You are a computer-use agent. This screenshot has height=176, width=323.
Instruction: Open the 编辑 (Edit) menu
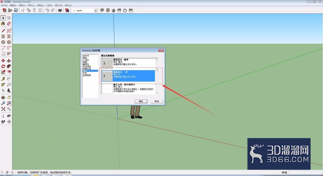tap(13, 5)
